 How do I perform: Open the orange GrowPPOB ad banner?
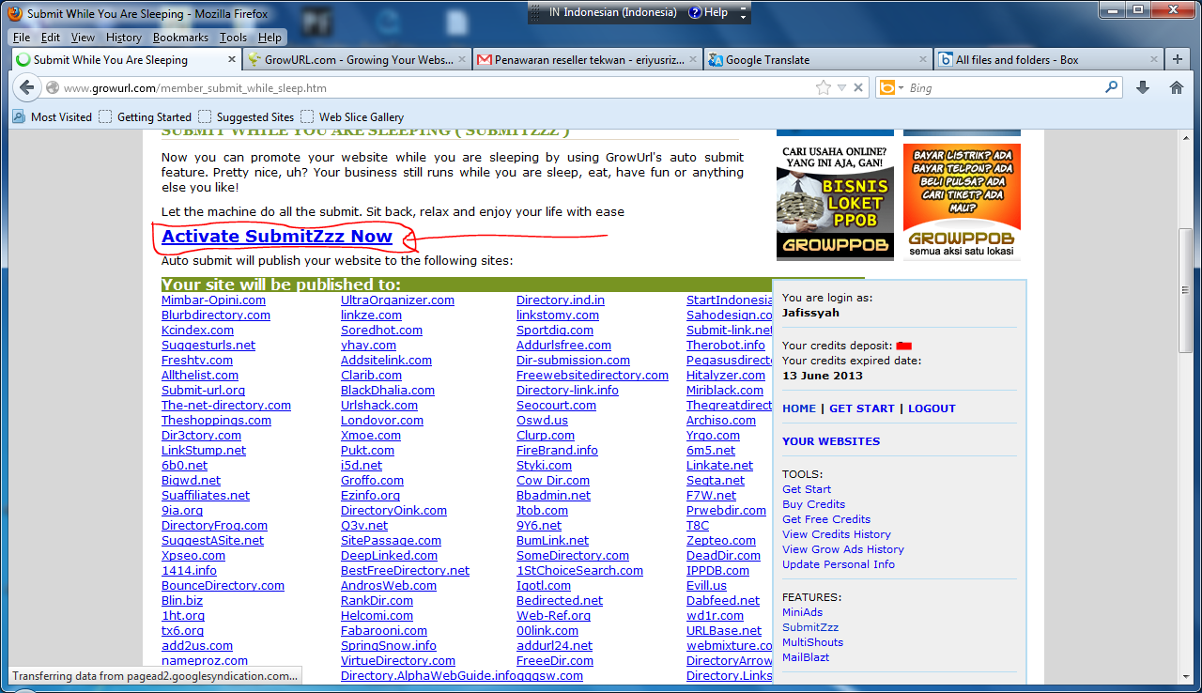pyautogui.click(x=962, y=202)
